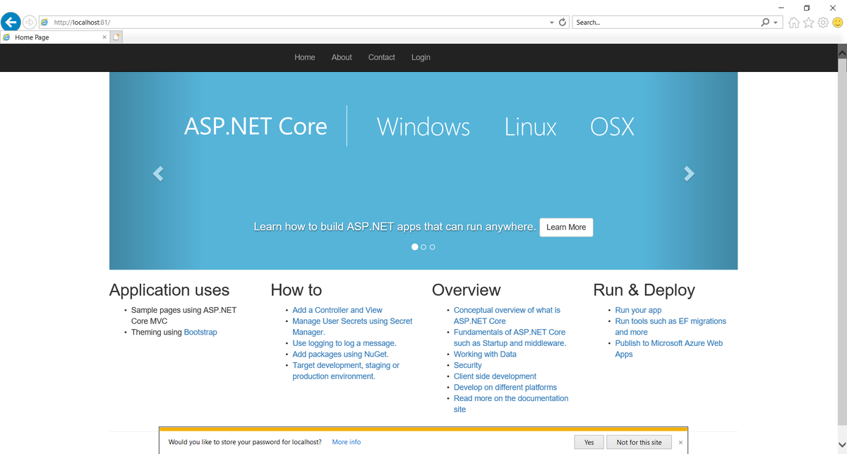The height and width of the screenshot is (454, 847).
Task: Click the OSX banner text
Action: click(613, 126)
